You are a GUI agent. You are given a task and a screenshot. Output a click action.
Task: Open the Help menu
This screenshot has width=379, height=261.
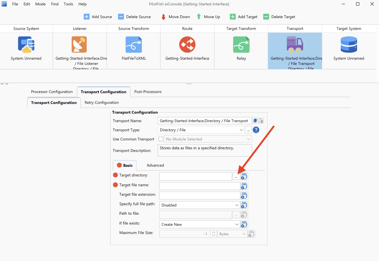83,4
